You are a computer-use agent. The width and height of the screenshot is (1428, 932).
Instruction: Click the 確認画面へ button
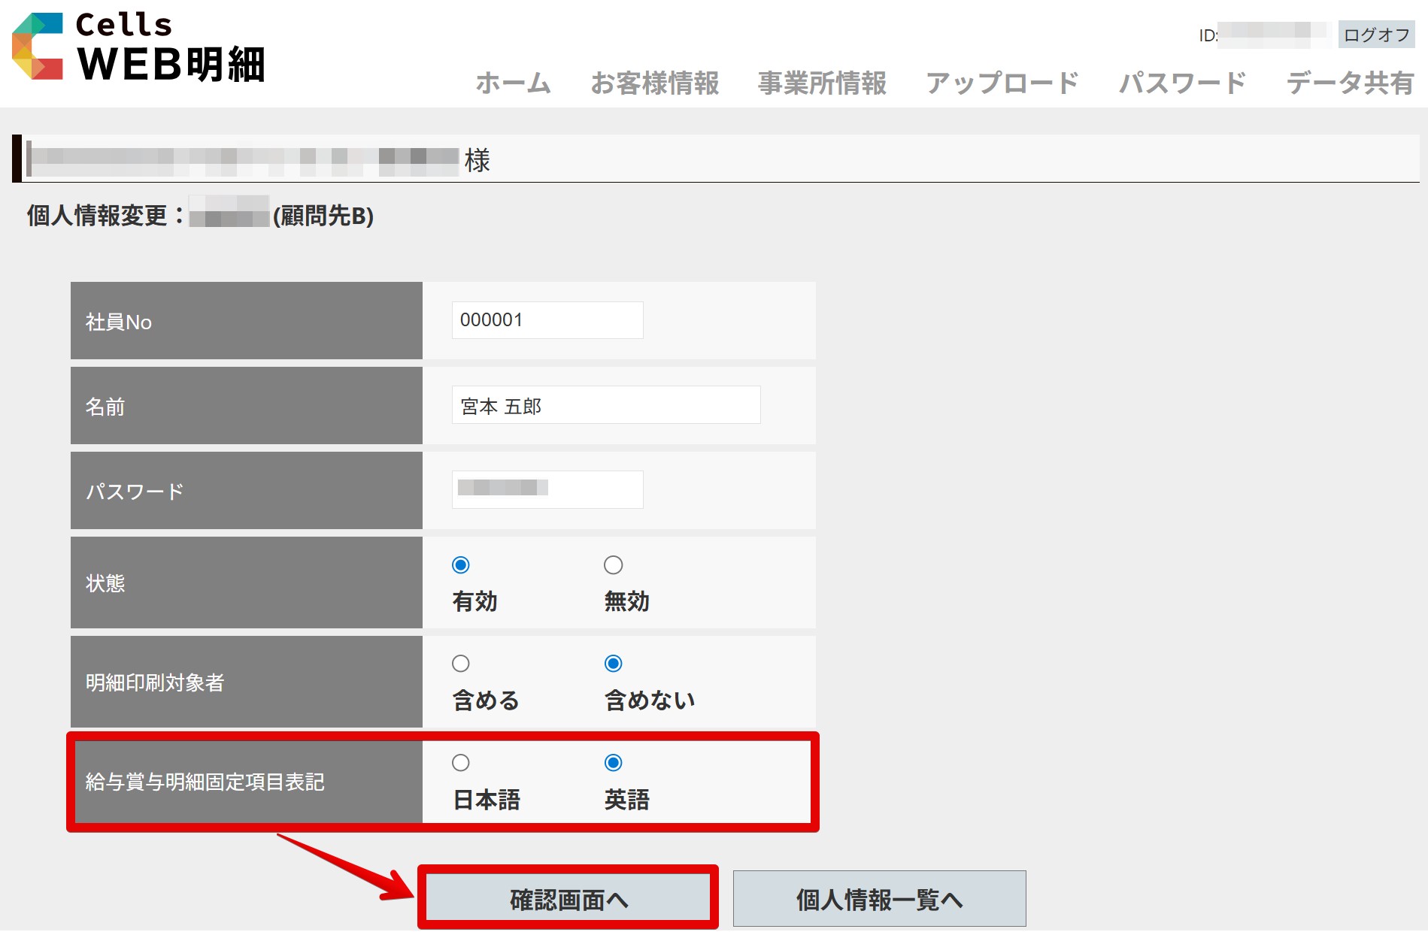(568, 899)
